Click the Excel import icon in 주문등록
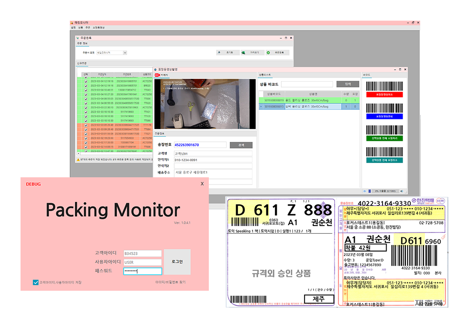The width and height of the screenshot is (456, 319). [243, 52]
